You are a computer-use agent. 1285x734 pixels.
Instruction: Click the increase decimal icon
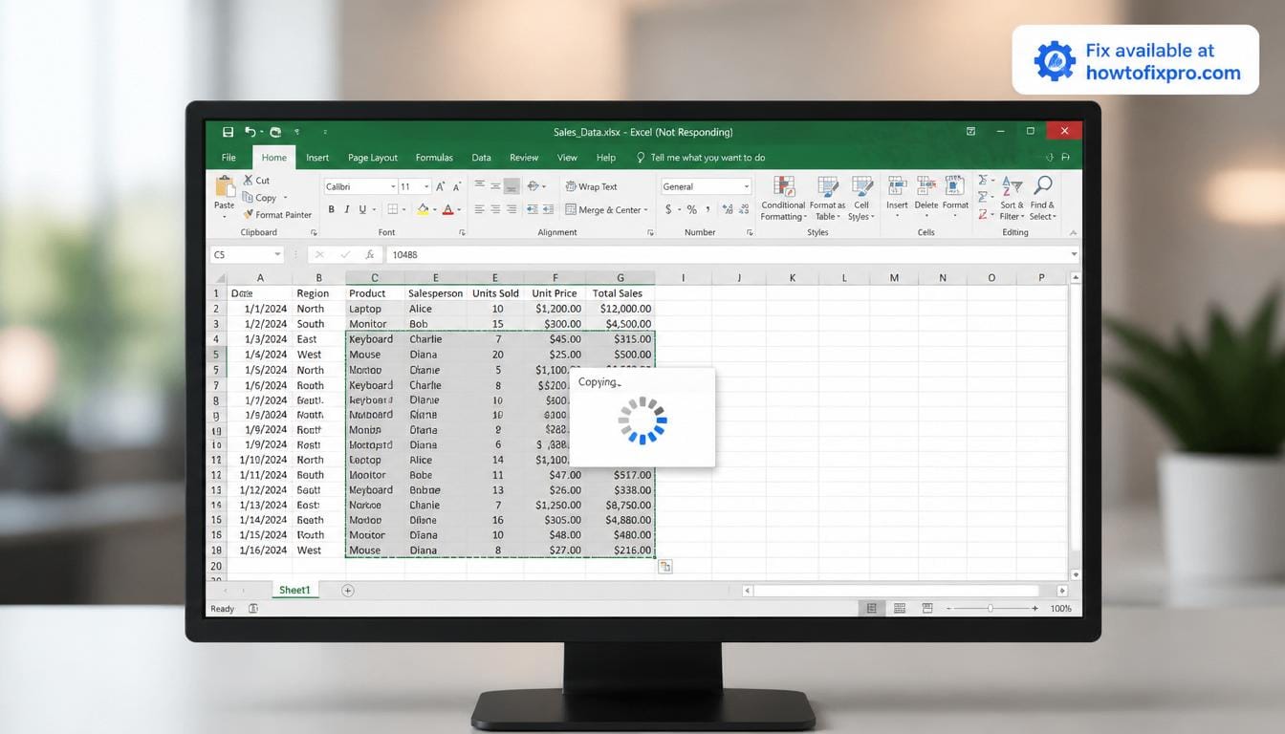click(x=728, y=209)
